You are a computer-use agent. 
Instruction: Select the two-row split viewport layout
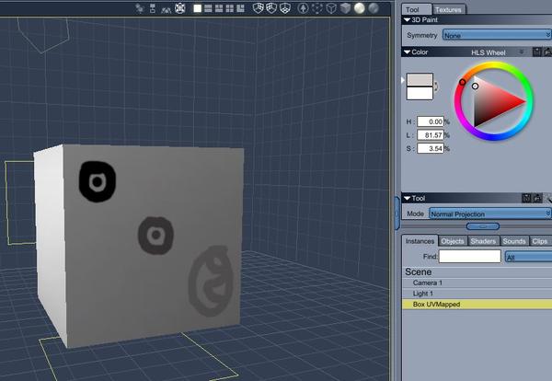209,8
